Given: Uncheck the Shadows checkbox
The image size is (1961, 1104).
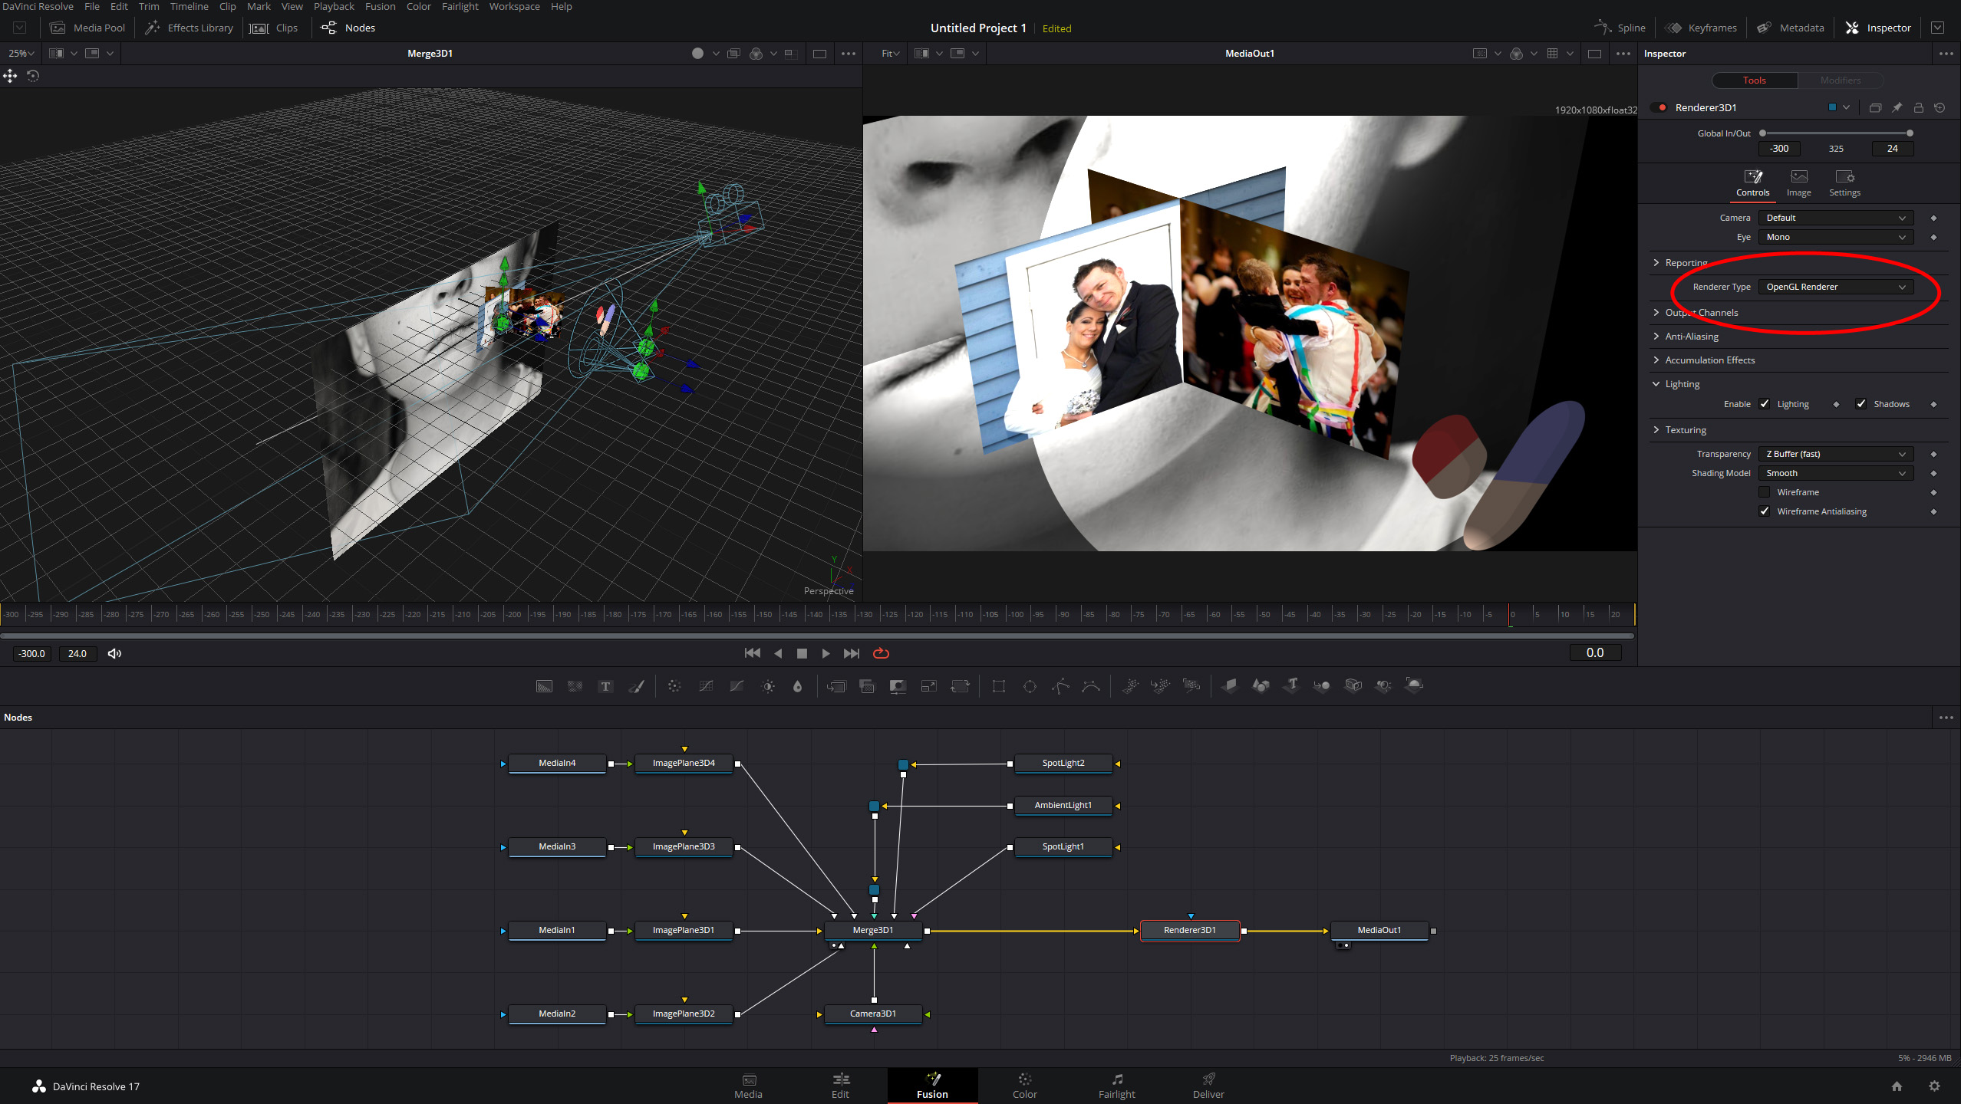Looking at the screenshot, I should pos(1860,404).
